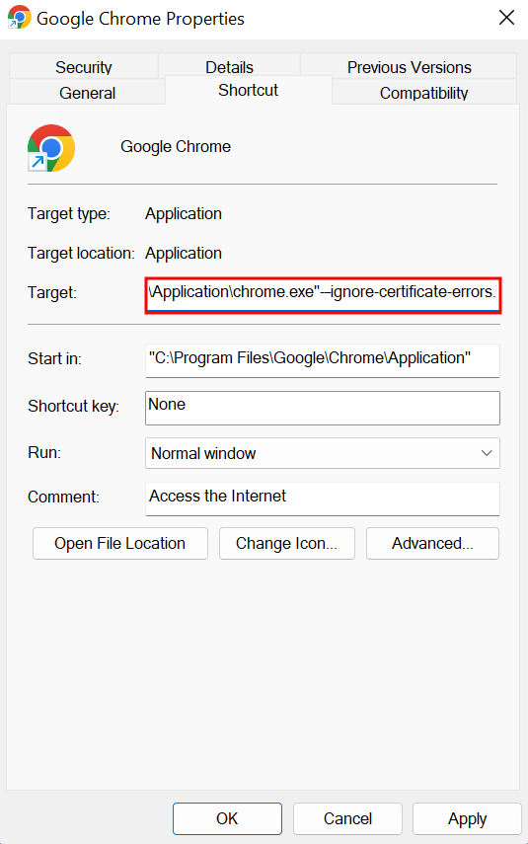Open the Details tab
The height and width of the screenshot is (844, 528).
click(x=229, y=67)
